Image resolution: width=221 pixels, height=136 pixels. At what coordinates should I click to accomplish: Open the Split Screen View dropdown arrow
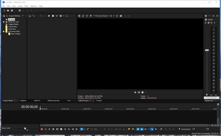pos(94,16)
